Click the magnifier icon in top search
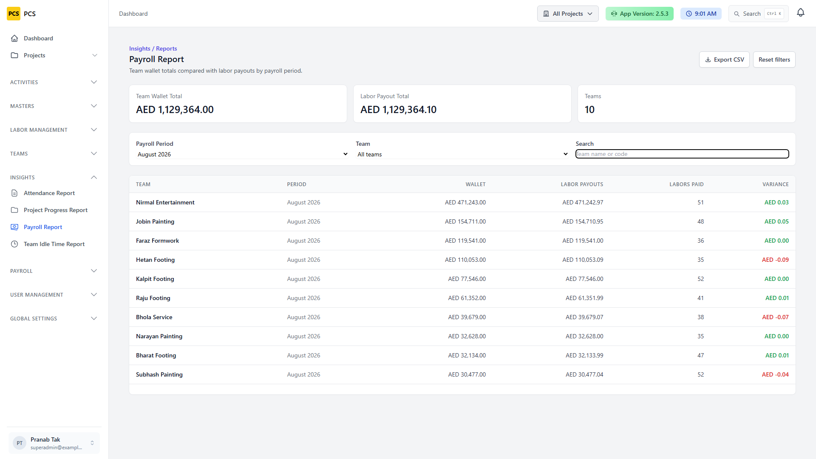 coord(737,14)
